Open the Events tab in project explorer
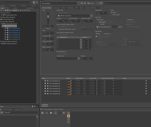 click(15, 8)
